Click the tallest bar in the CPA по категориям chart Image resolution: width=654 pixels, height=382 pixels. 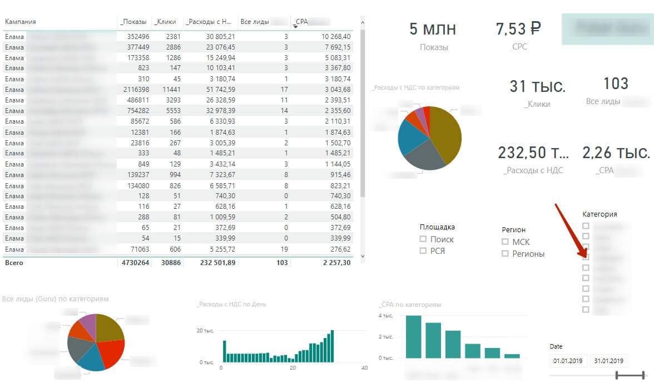pos(413,336)
